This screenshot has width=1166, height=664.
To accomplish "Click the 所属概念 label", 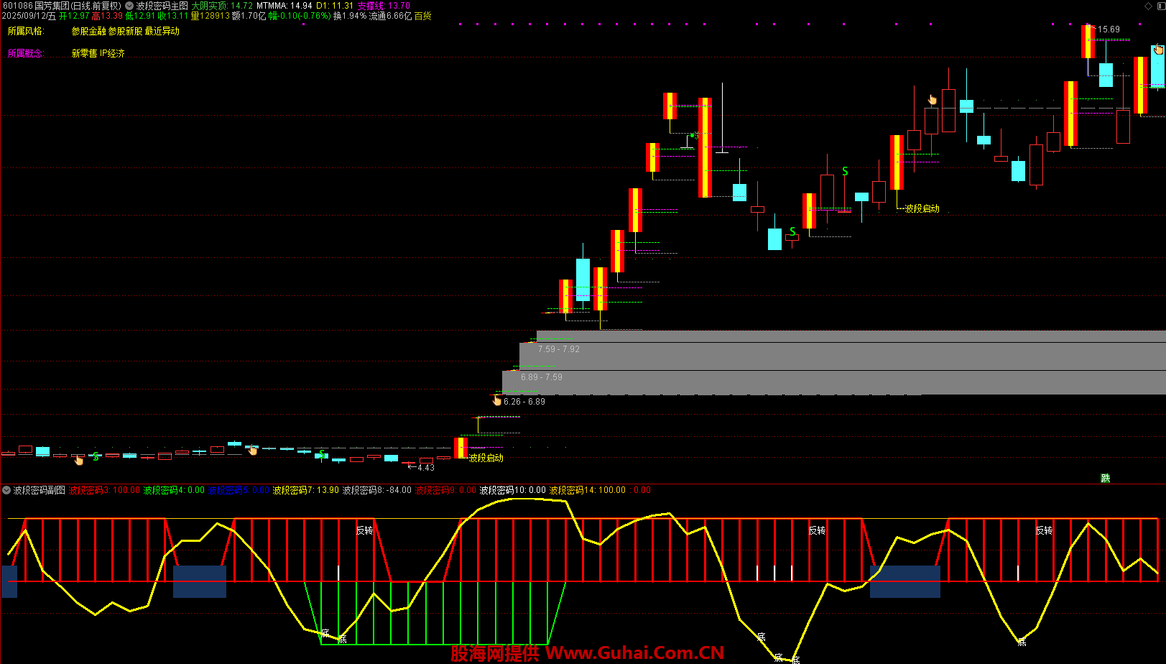I will click(x=26, y=53).
